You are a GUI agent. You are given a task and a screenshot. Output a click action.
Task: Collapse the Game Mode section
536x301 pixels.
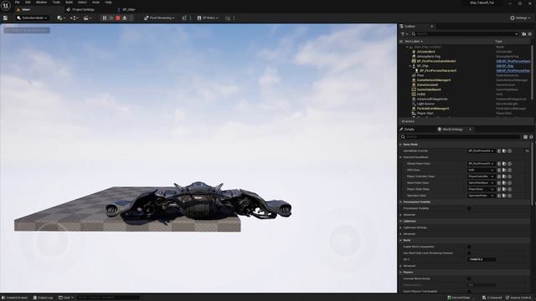[x=401, y=145]
